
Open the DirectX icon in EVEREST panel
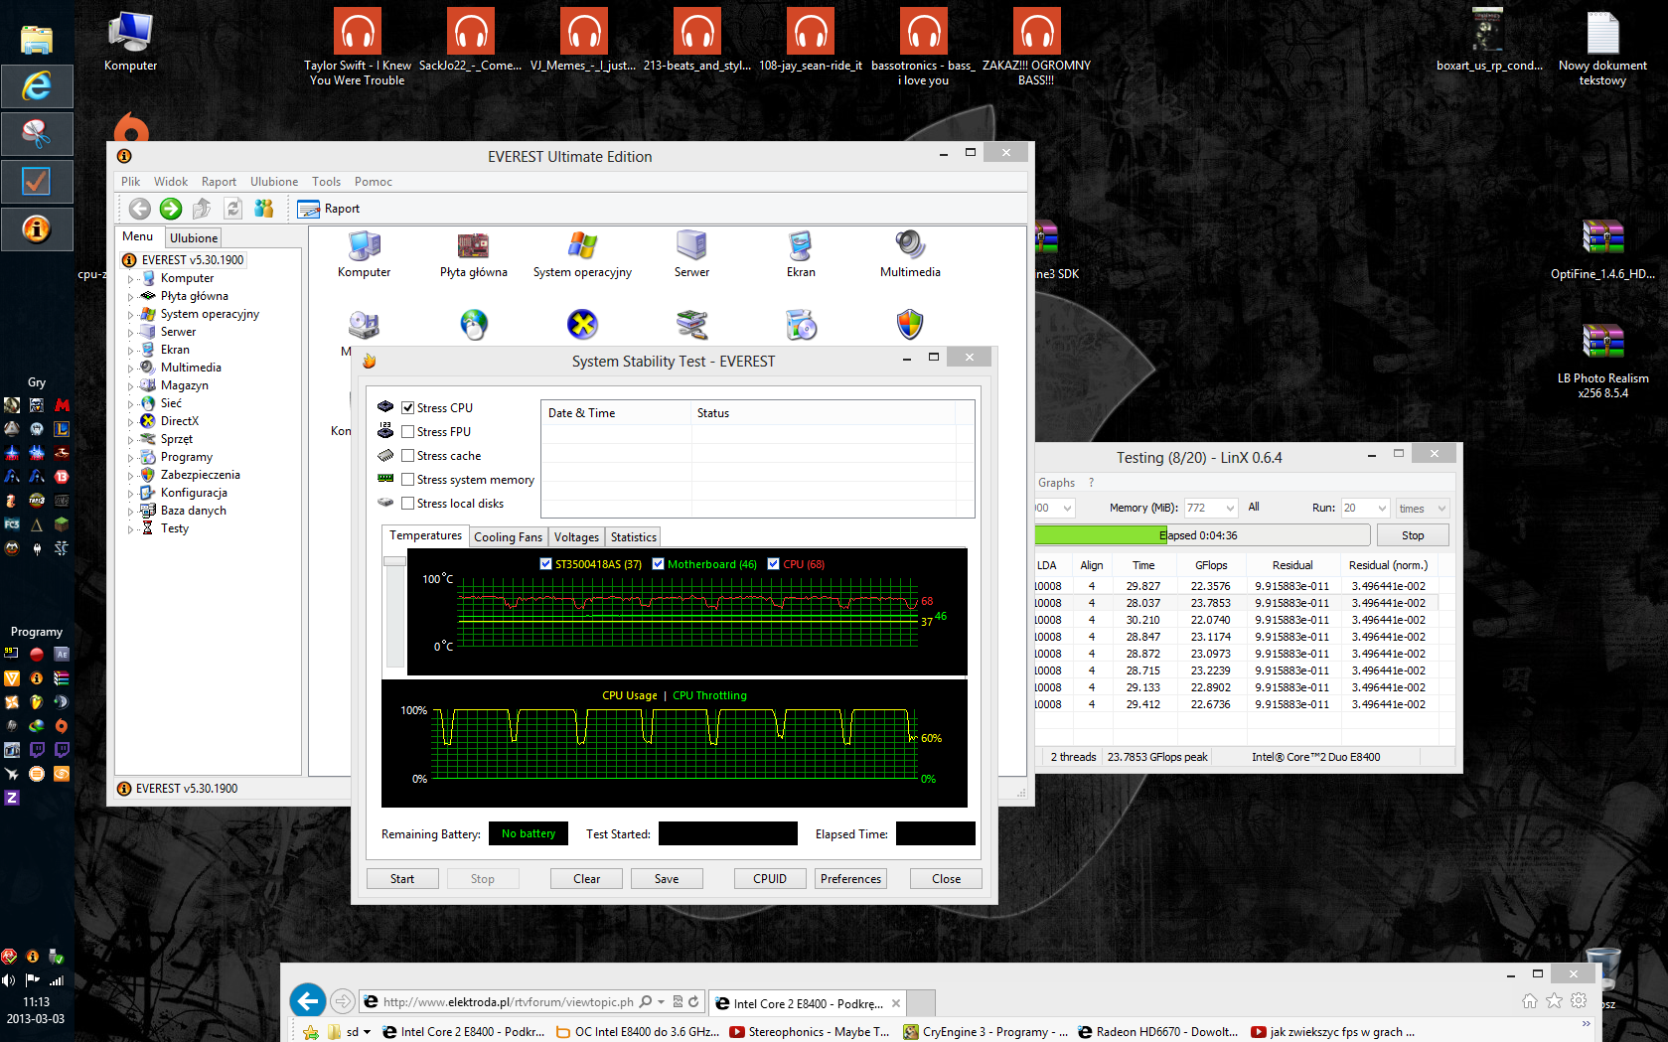click(582, 324)
